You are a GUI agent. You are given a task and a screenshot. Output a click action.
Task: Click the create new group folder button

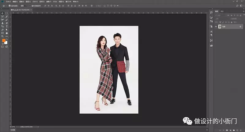coord(234,130)
